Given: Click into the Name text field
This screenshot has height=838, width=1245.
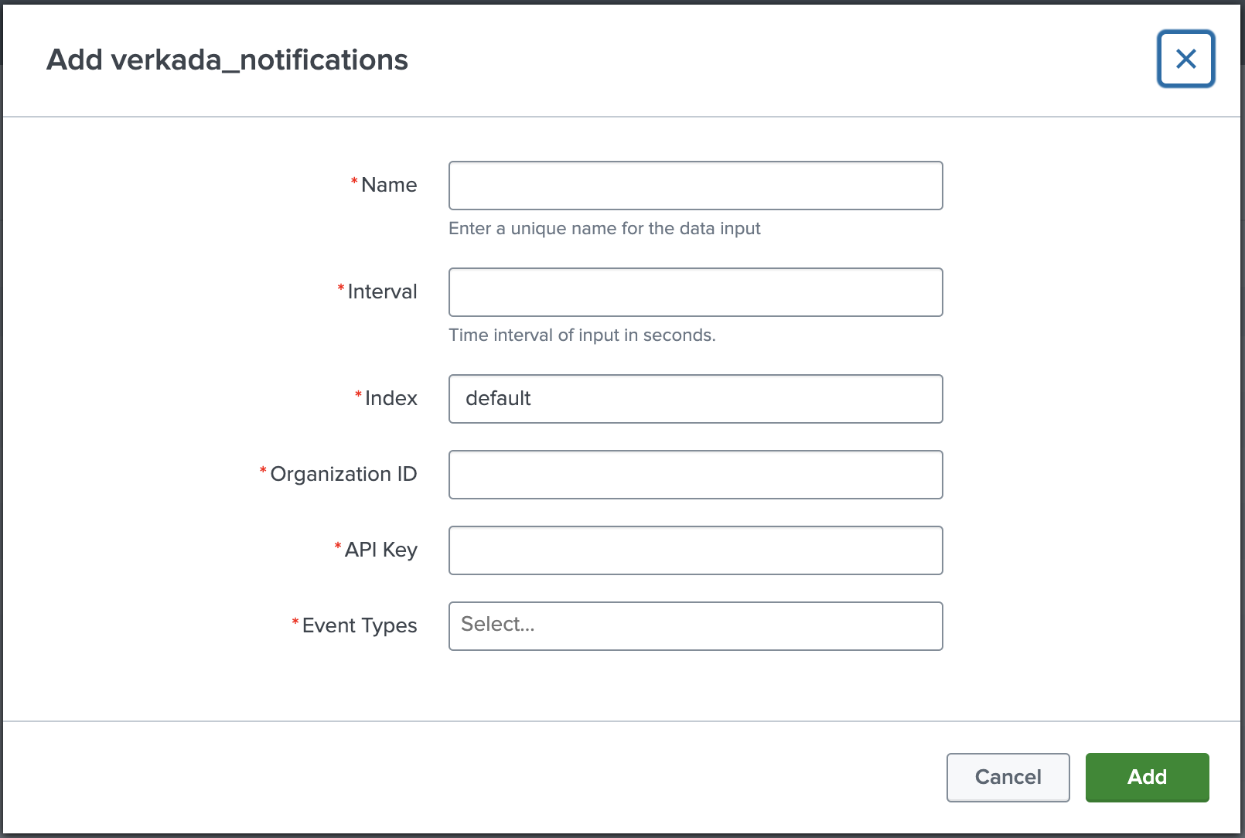Looking at the screenshot, I should pos(695,186).
